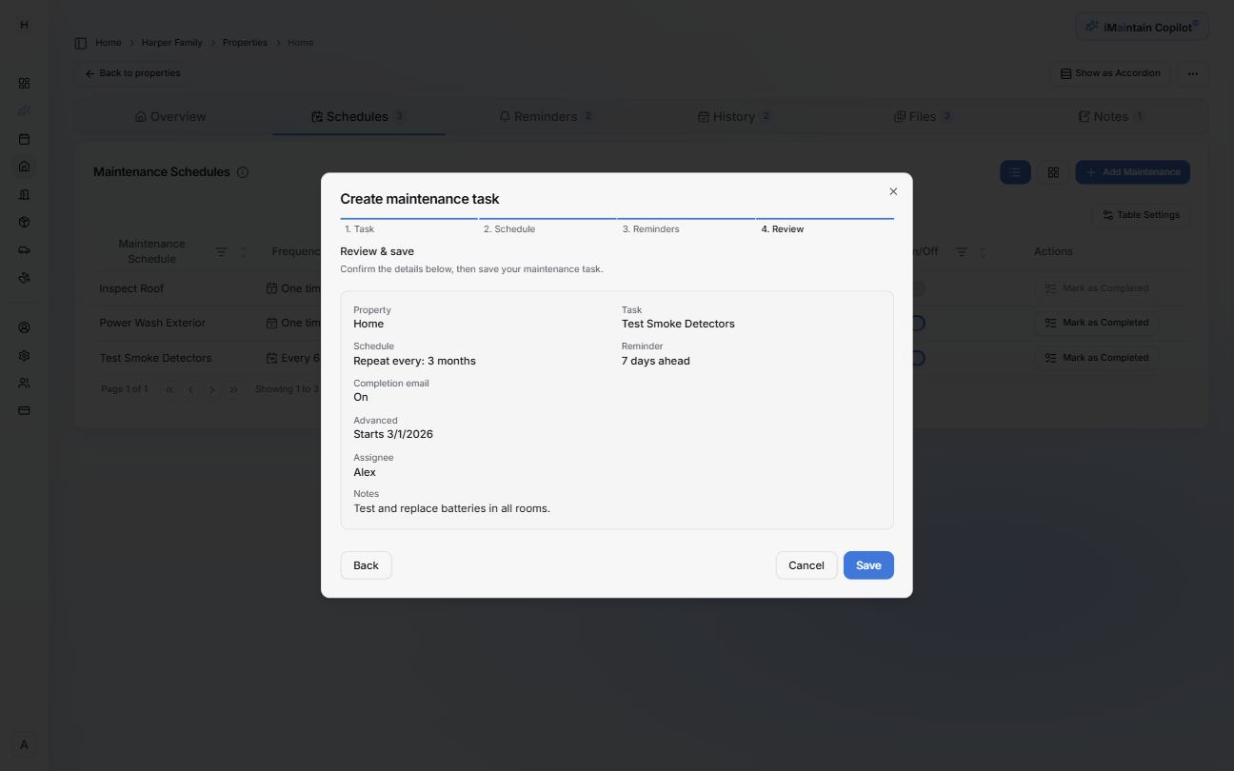Toggle the On/Off switch for Test Smoke Detectors

(917, 358)
